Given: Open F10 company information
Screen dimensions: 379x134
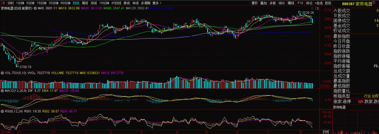Looking at the screenshot, I should click(x=300, y=3).
